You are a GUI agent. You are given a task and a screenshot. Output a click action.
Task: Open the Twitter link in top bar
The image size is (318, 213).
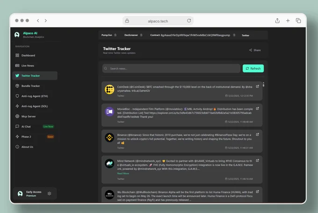pos(246,35)
